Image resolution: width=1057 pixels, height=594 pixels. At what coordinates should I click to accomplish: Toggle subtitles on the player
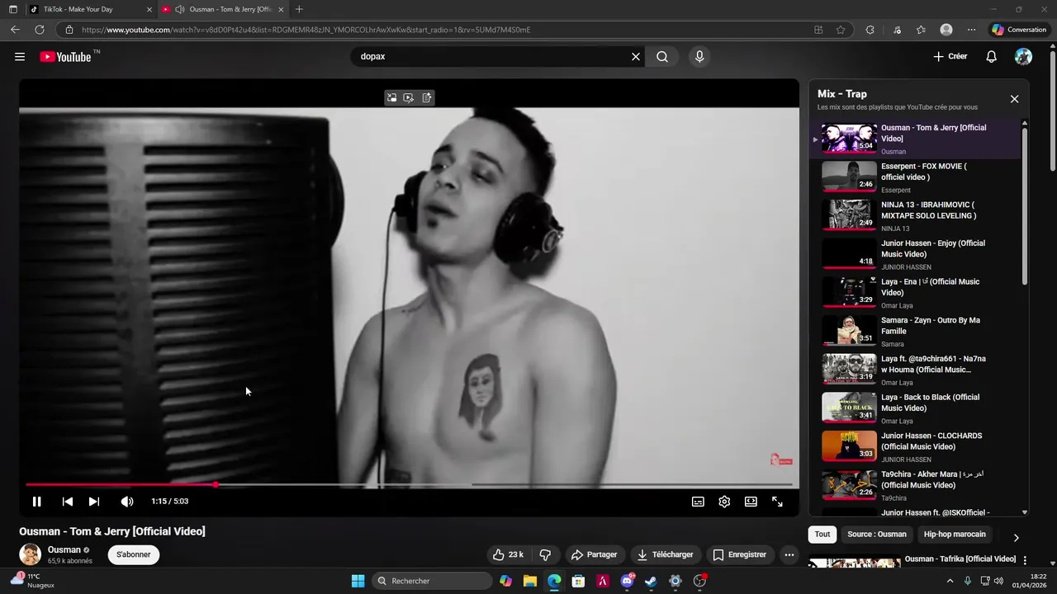698,502
